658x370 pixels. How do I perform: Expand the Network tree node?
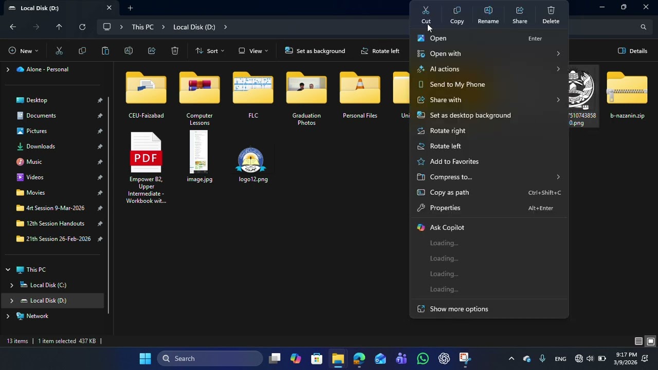tap(8, 316)
